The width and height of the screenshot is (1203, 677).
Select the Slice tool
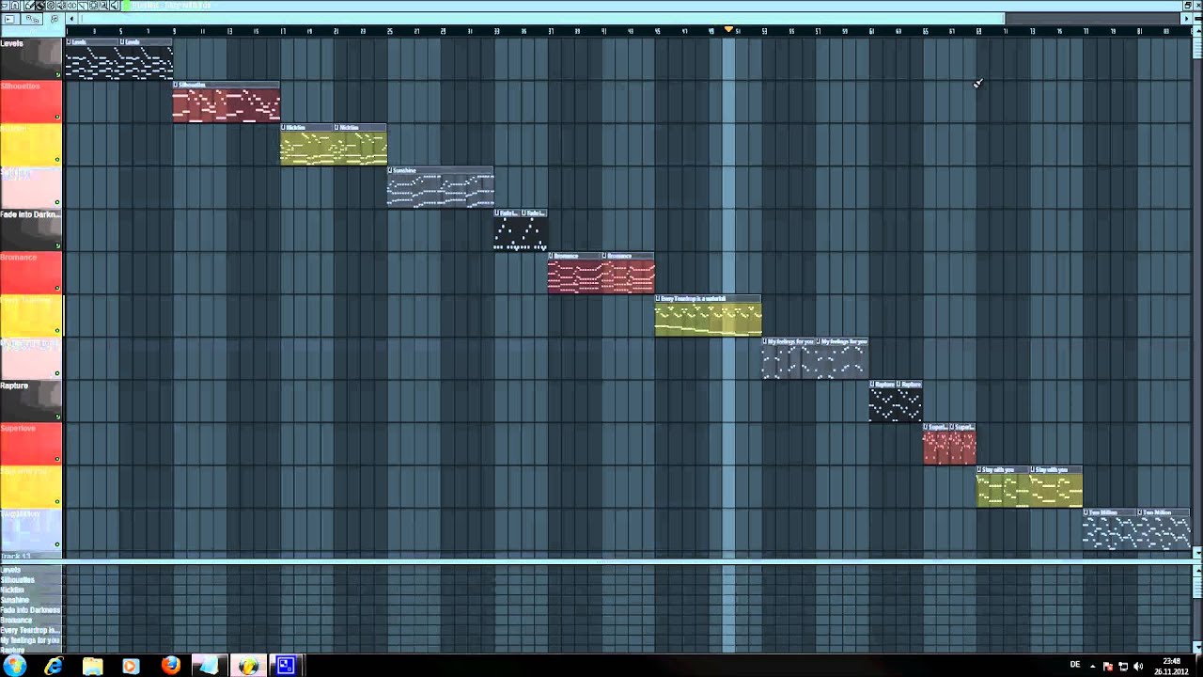[83, 6]
